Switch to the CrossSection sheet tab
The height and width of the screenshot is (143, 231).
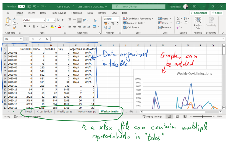coord(44,112)
